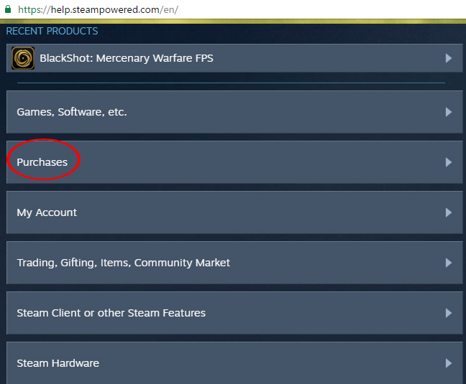Click the BlackShot game icon
466x384 pixels.
(23, 58)
